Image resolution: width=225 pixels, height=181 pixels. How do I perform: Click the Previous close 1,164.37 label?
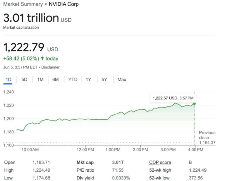[207, 137]
